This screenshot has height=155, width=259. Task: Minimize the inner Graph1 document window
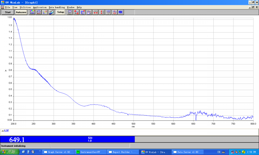coord(250,7)
